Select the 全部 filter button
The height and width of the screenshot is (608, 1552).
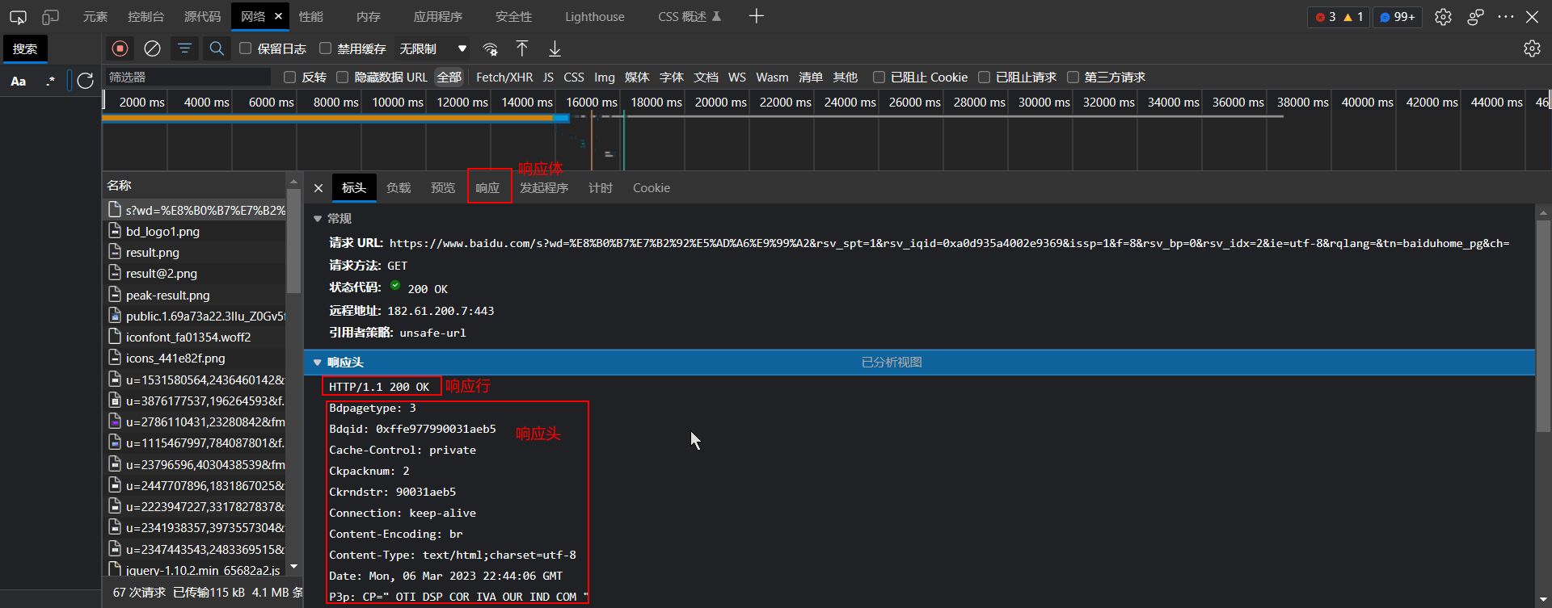pyautogui.click(x=449, y=78)
